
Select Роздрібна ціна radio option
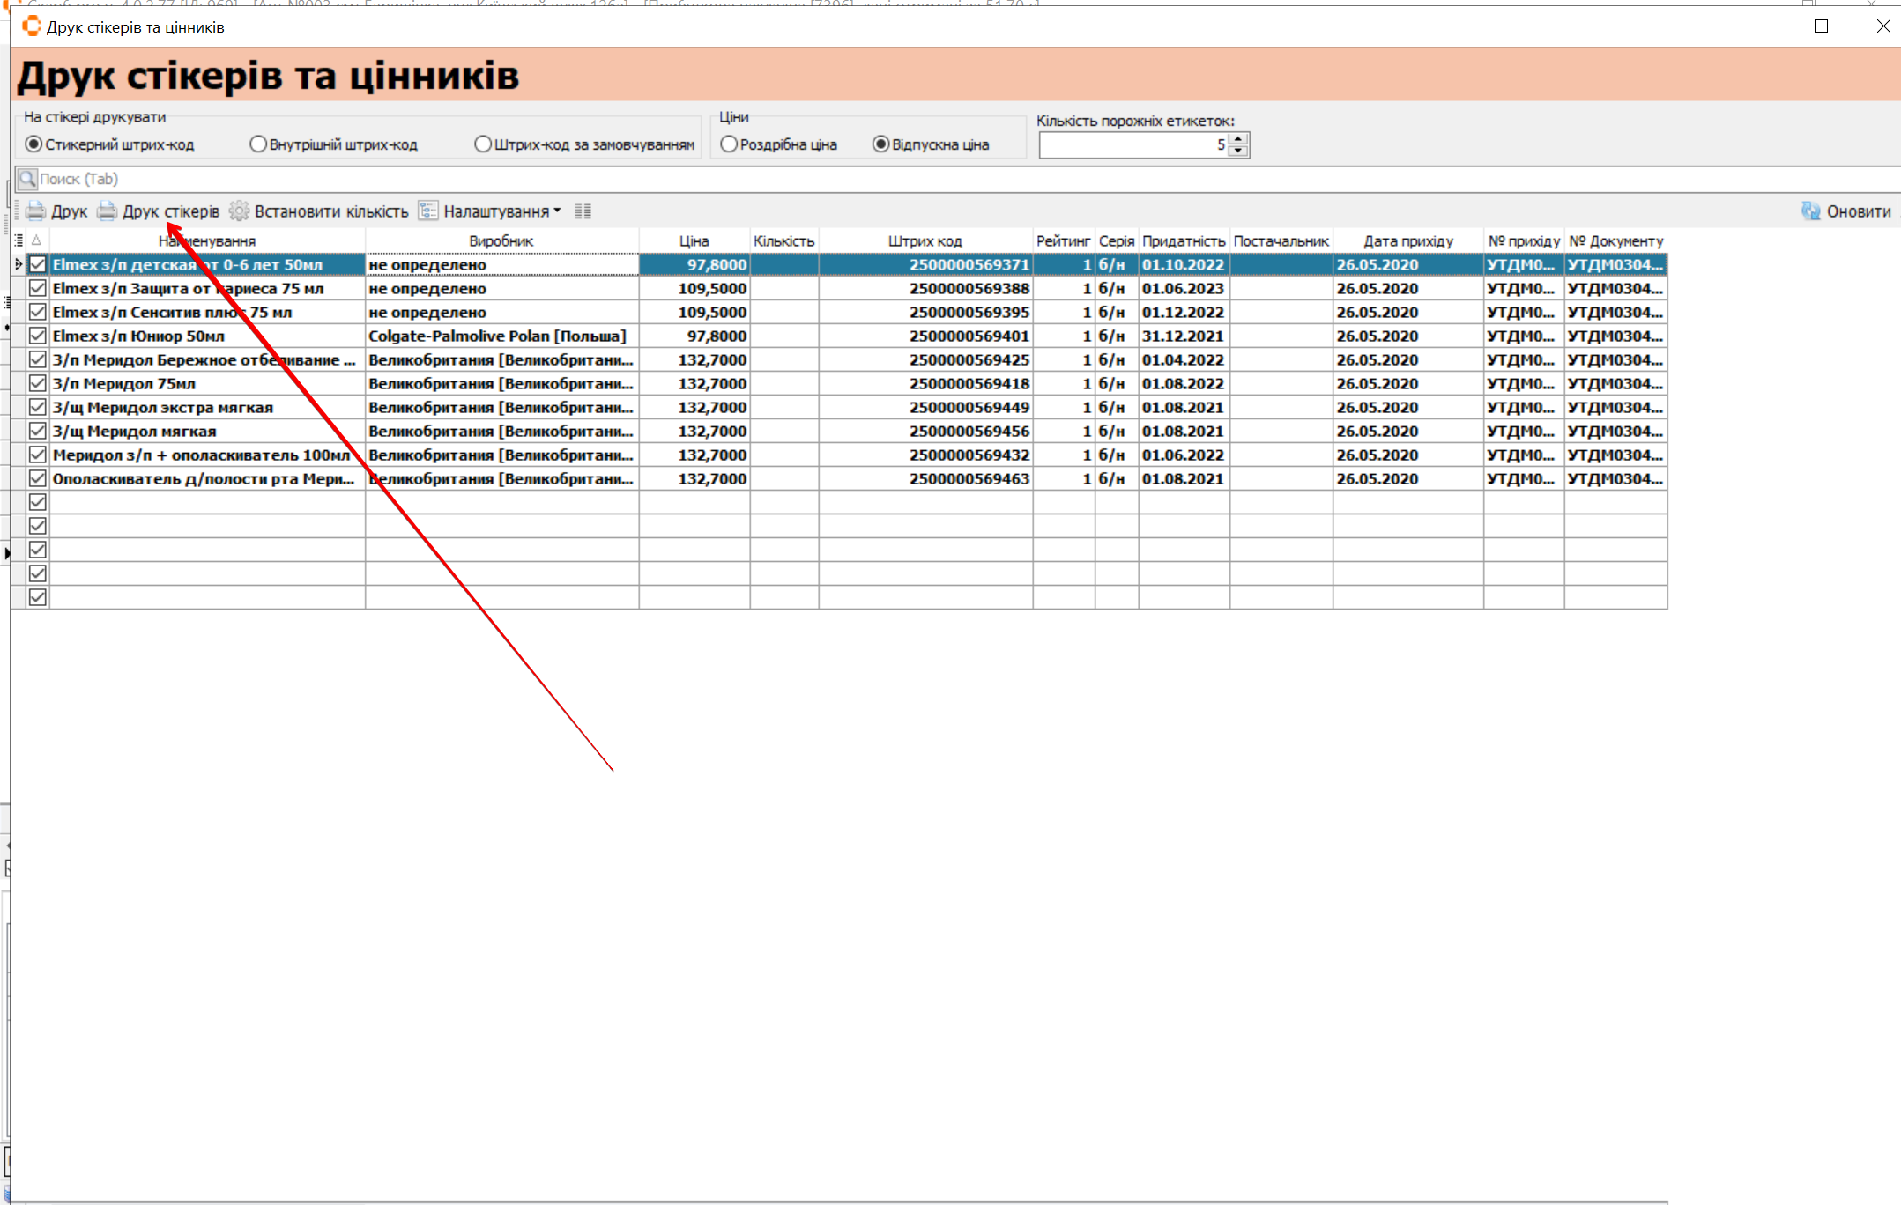coord(729,144)
